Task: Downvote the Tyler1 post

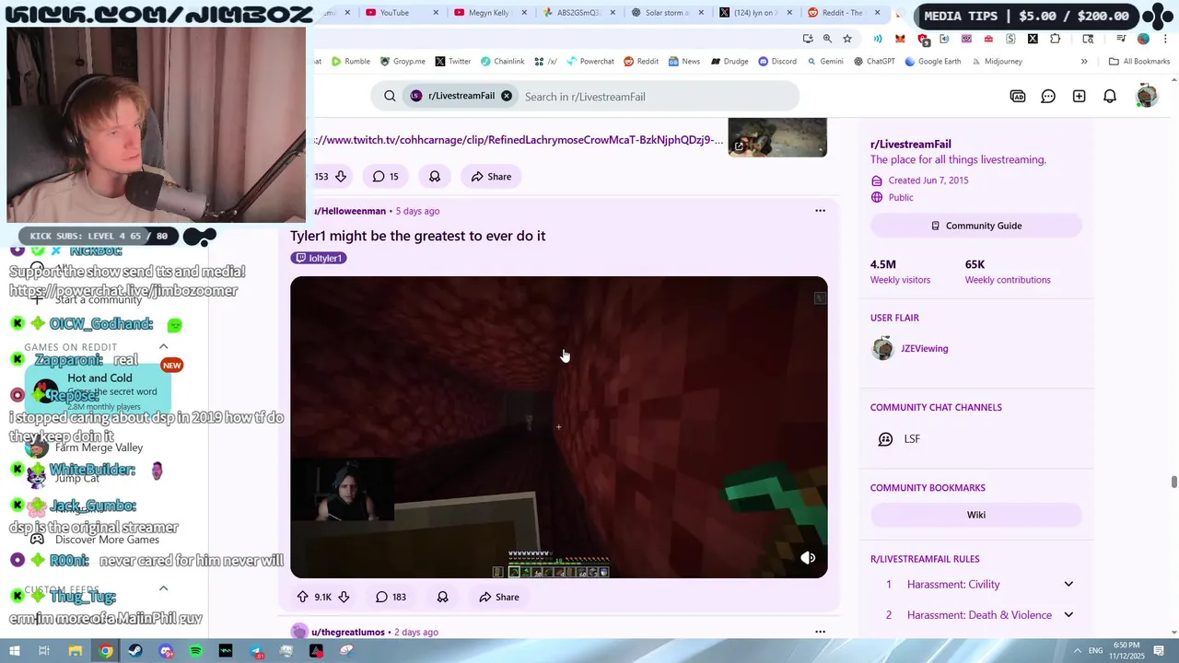Action: tap(344, 597)
